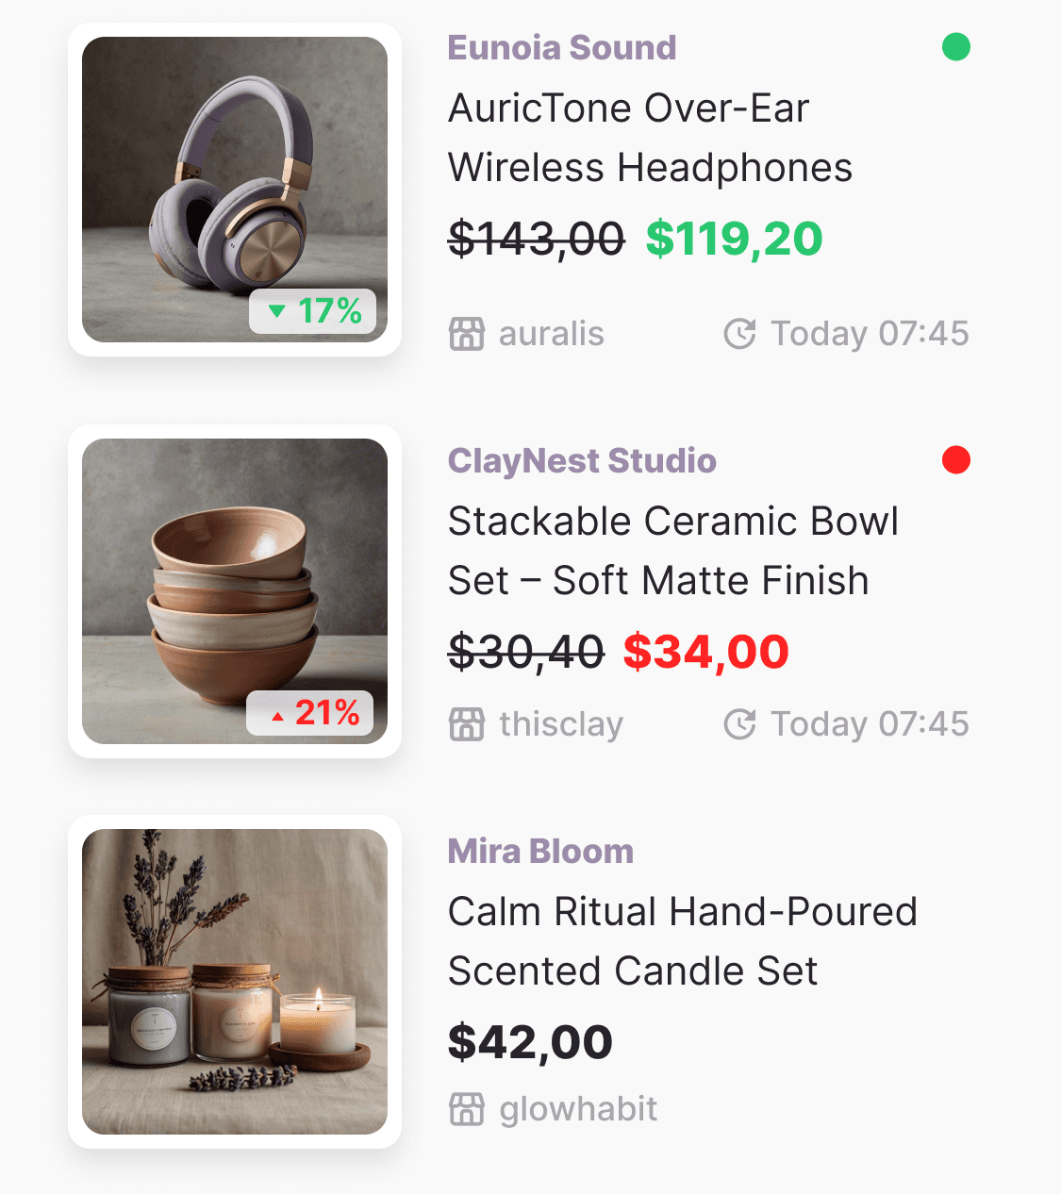Click the red 21% price increase badge
Screen dimensions: 1061x1194
(310, 712)
